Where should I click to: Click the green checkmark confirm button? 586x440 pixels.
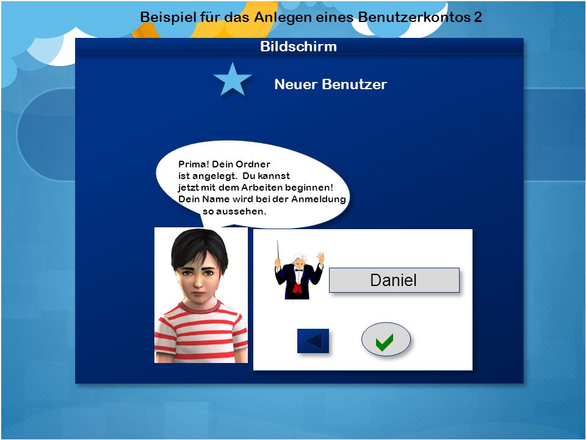pyautogui.click(x=386, y=339)
